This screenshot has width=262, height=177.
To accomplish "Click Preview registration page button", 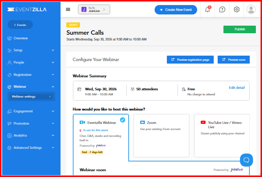I will (190, 60).
